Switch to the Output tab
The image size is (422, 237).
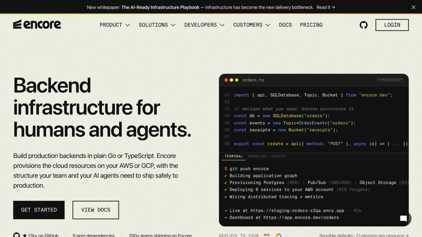(279, 156)
